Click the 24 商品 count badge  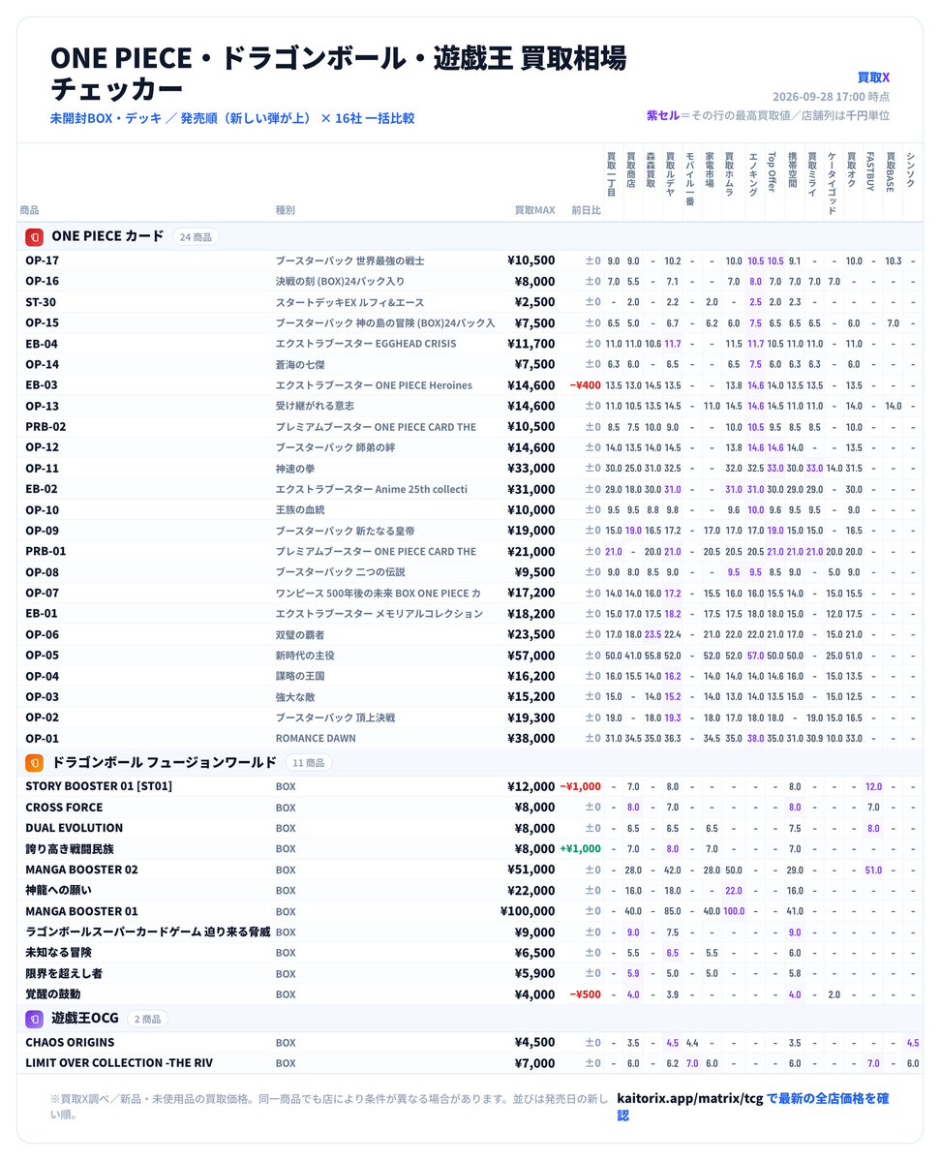[196, 237]
